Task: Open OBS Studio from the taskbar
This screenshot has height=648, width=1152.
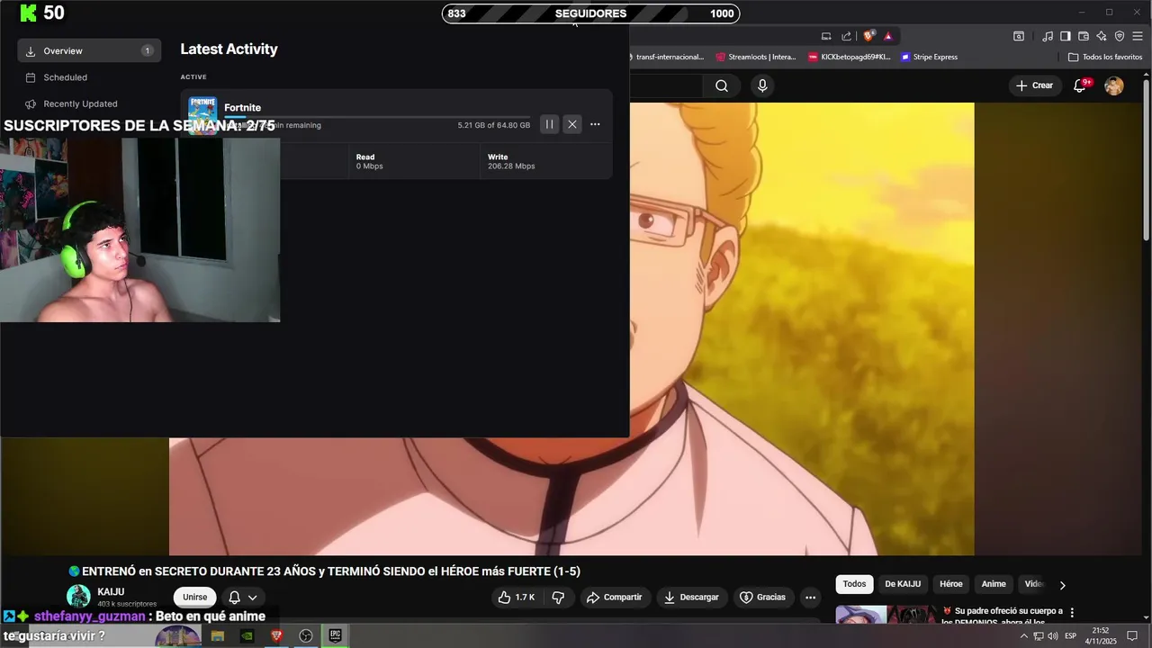Action: click(306, 636)
